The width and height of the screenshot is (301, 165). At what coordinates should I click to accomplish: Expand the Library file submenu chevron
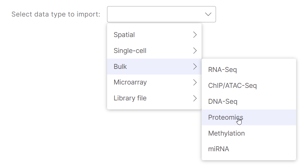(195, 98)
